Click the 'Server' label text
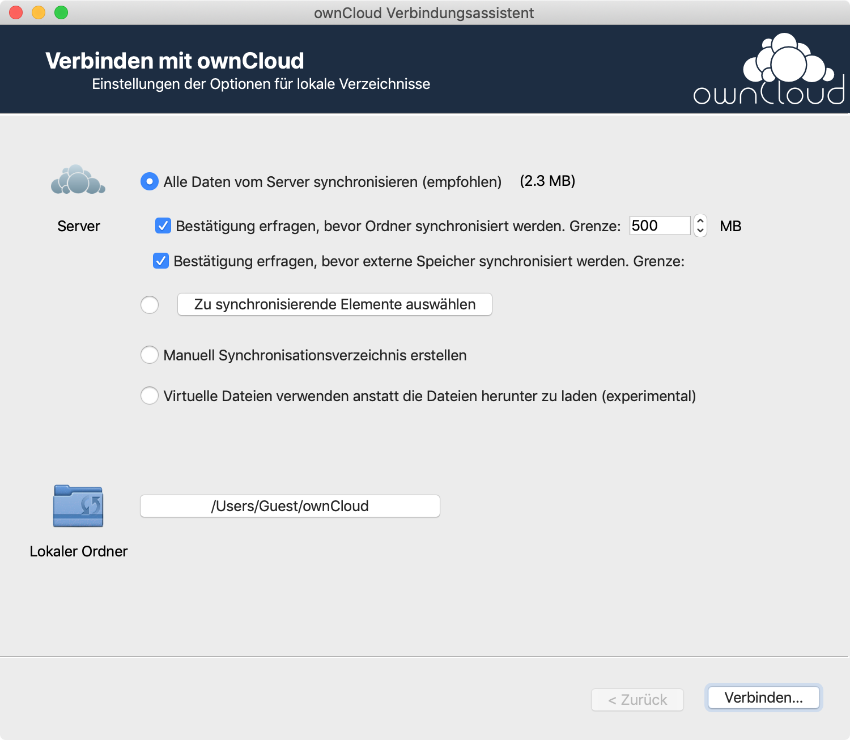This screenshot has height=740, width=850. [x=79, y=226]
